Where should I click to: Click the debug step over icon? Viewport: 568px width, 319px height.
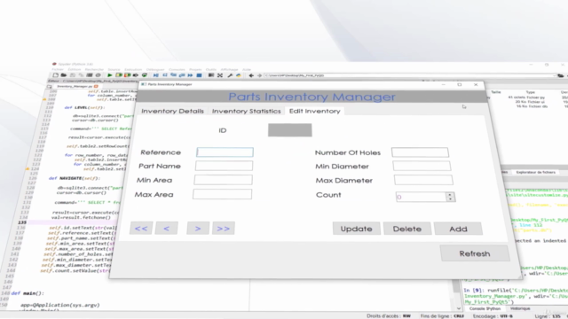[165, 75]
